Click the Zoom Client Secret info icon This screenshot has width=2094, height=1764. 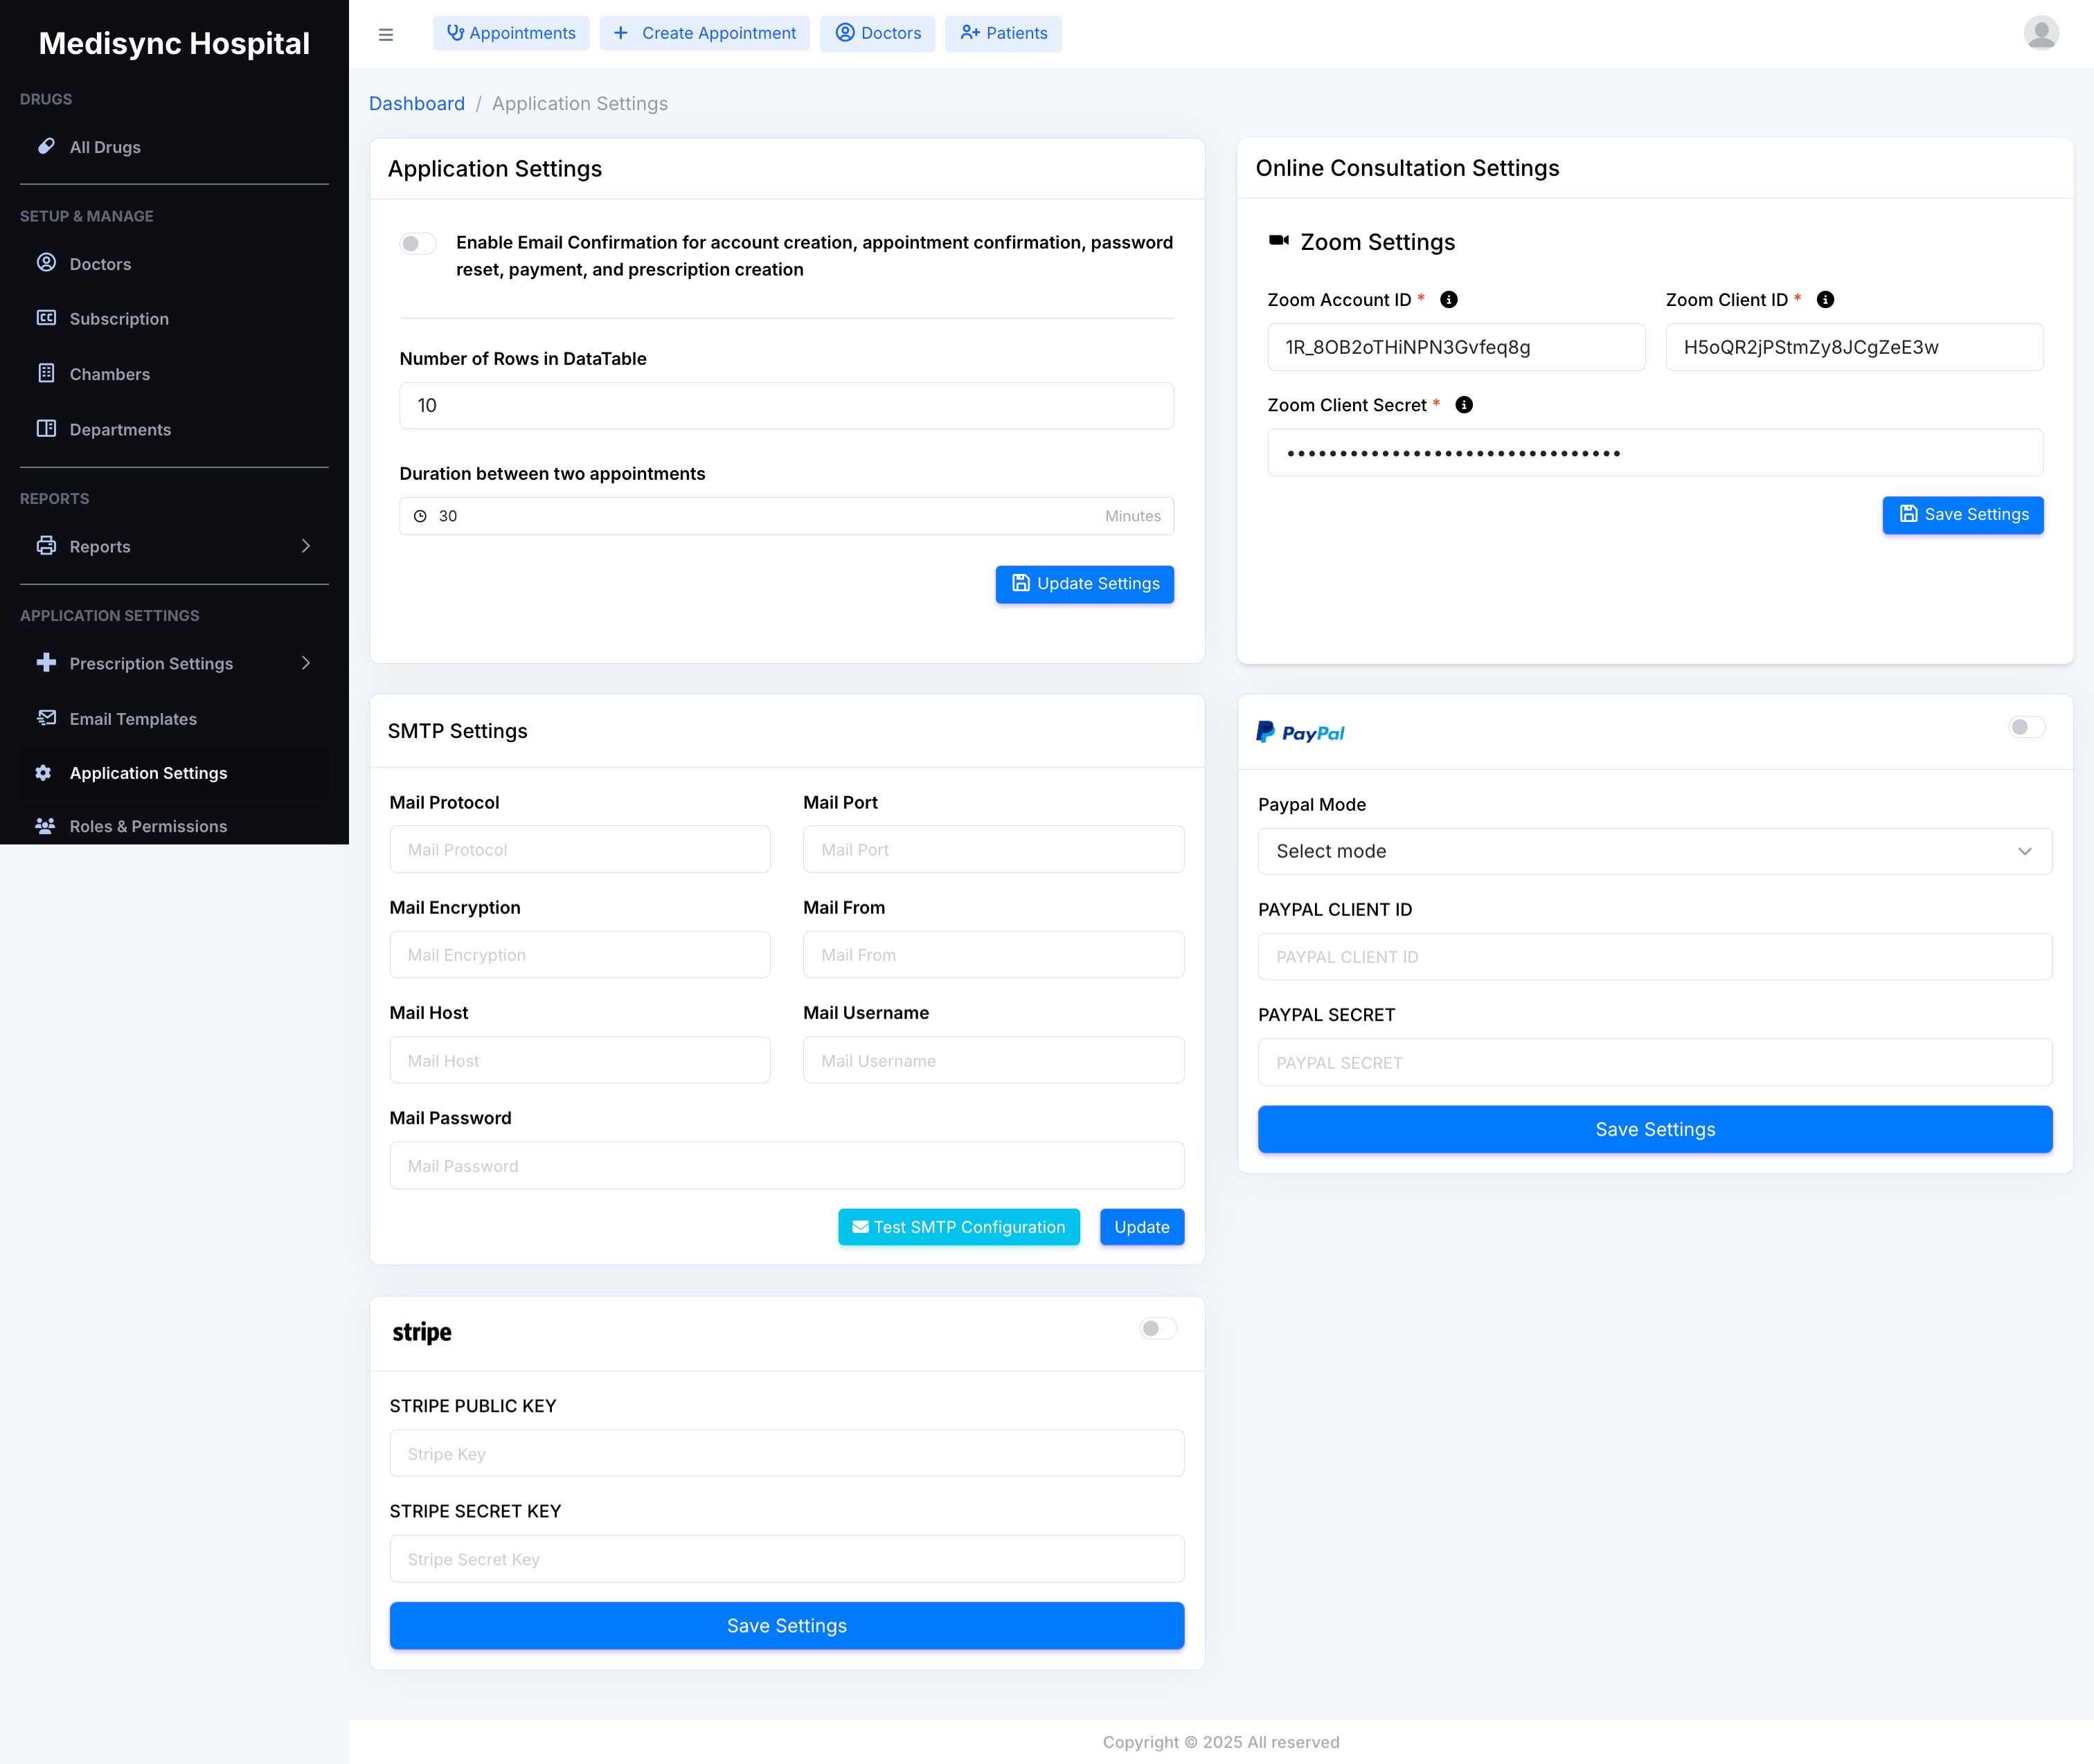(x=1464, y=405)
